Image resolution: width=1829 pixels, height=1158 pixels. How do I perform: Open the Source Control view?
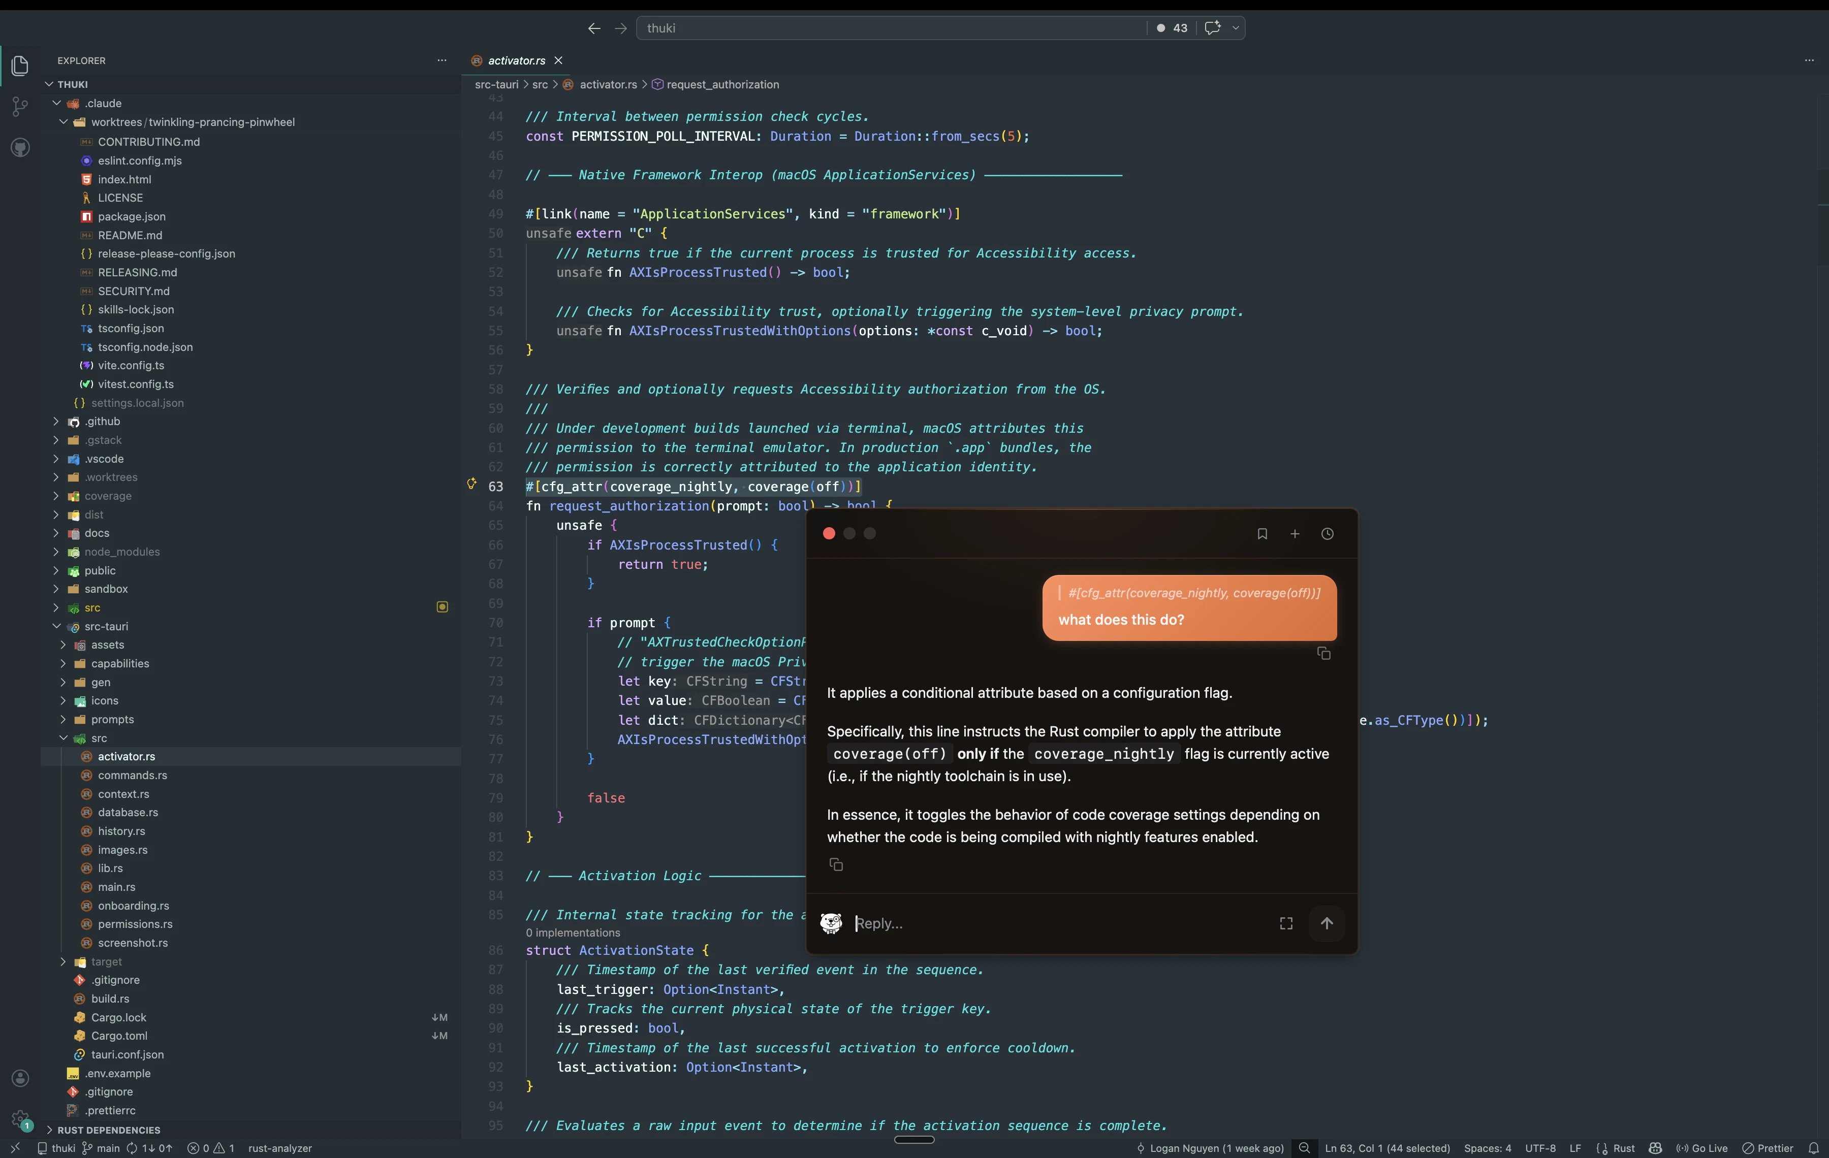(20, 106)
